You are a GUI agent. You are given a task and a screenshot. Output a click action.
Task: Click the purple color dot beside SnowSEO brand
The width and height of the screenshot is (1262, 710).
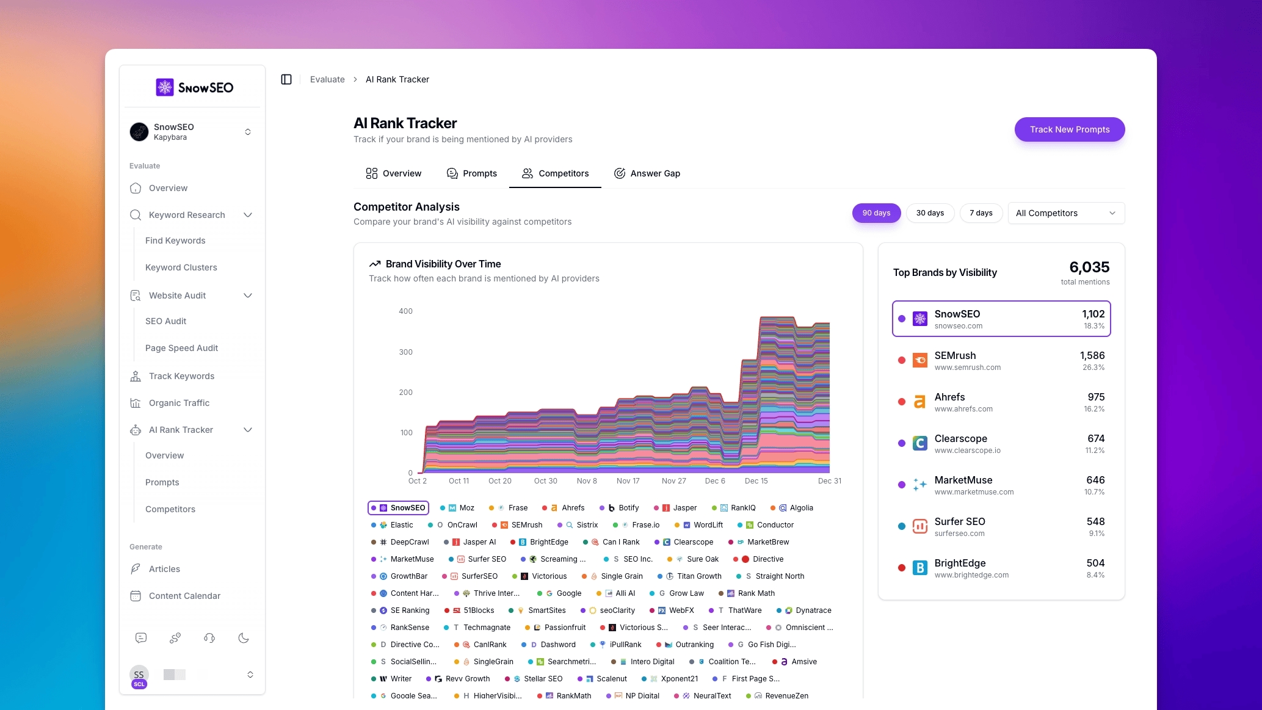[902, 319]
